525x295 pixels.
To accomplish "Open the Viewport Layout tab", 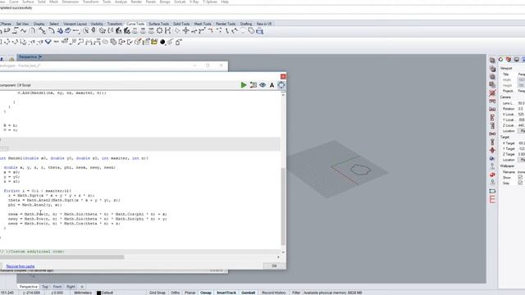I will point(75,24).
